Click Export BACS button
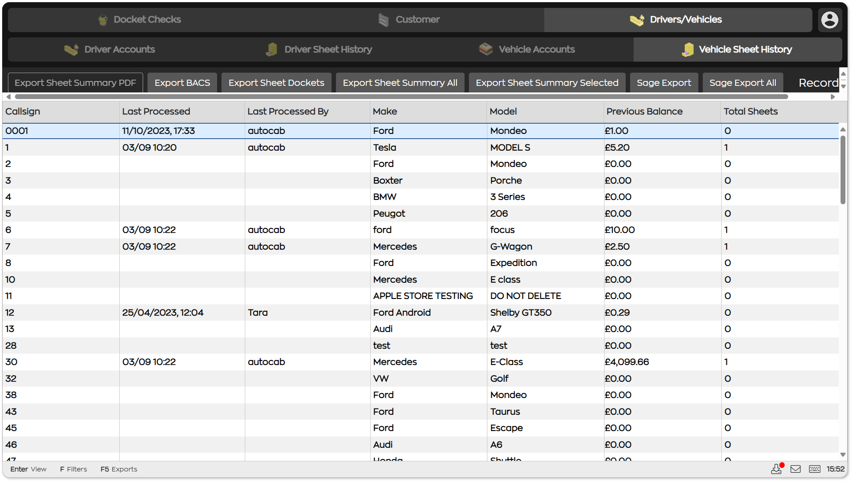 182,83
